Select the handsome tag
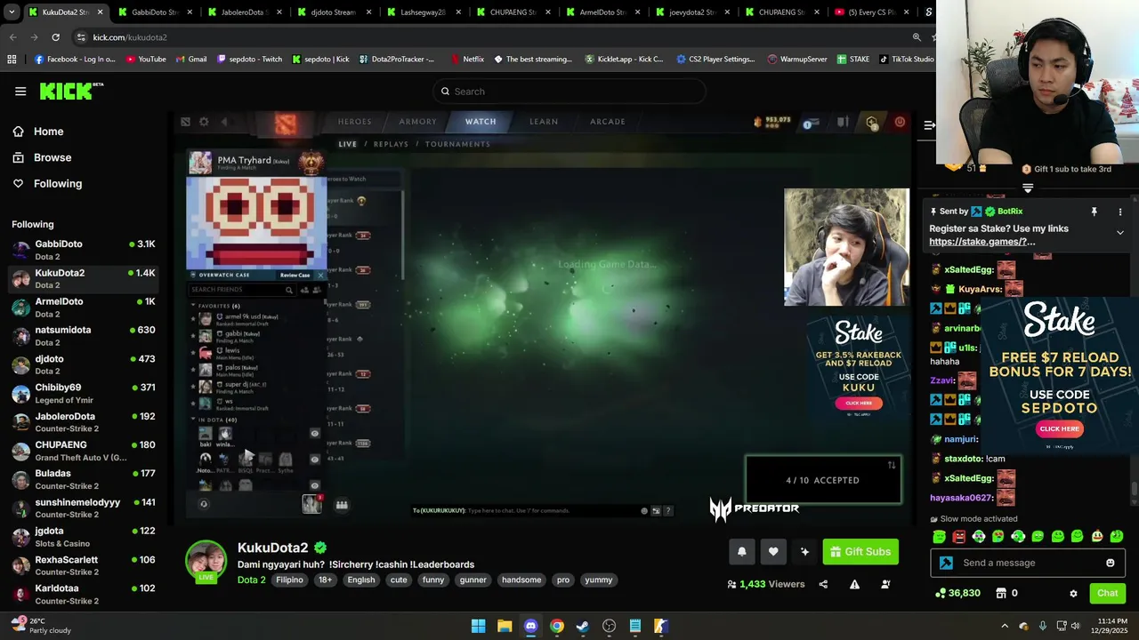The width and height of the screenshot is (1139, 640). click(521, 580)
